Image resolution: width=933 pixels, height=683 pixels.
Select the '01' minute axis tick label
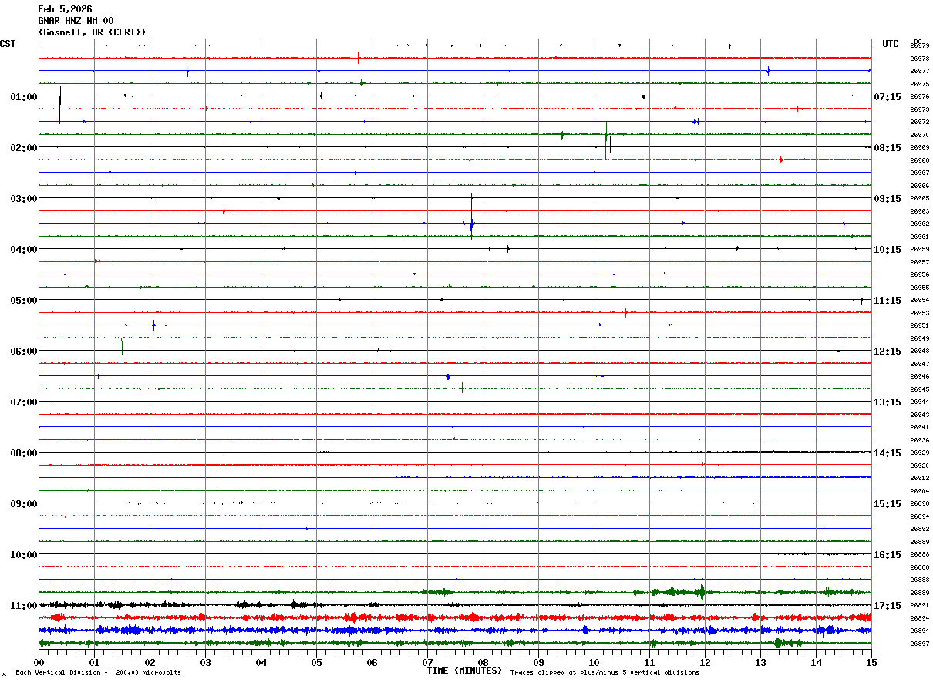pos(94,662)
